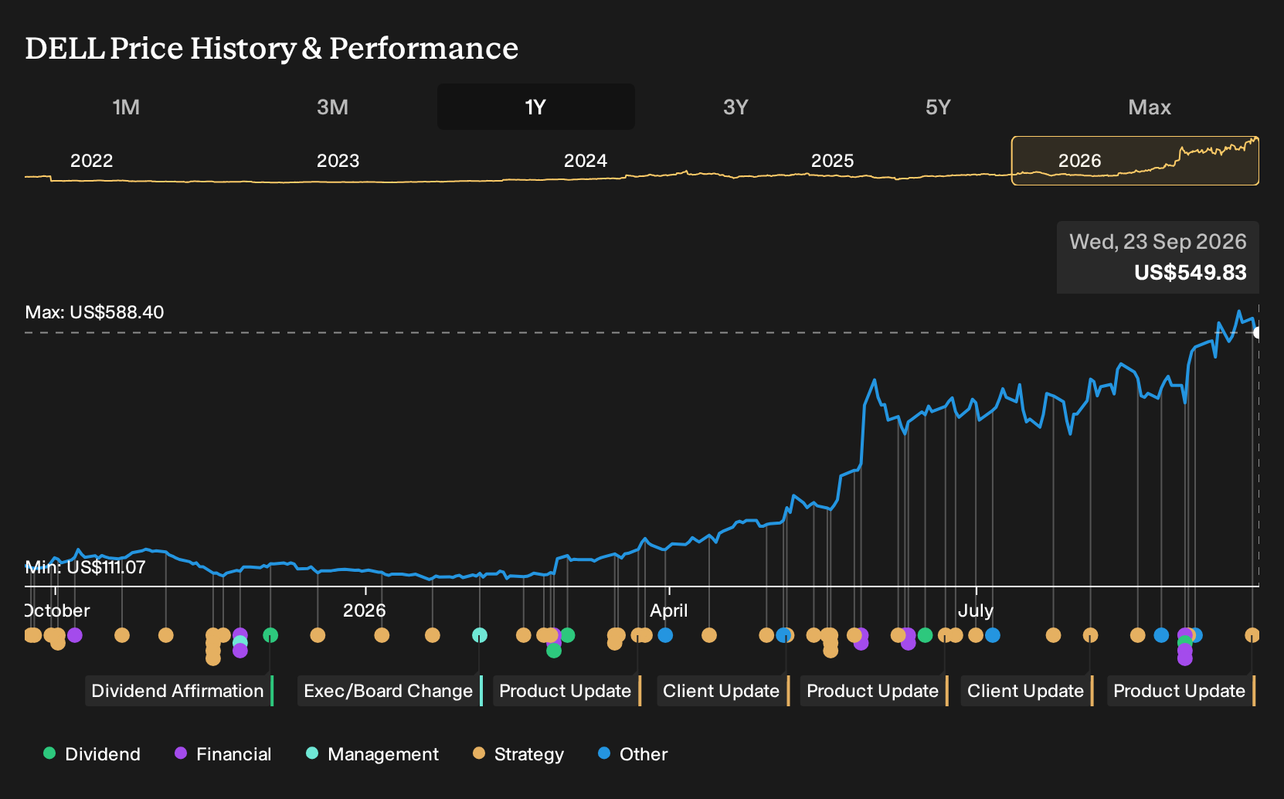Image resolution: width=1284 pixels, height=799 pixels.
Task: Click the blue Other marker beside April
Action: (665, 635)
